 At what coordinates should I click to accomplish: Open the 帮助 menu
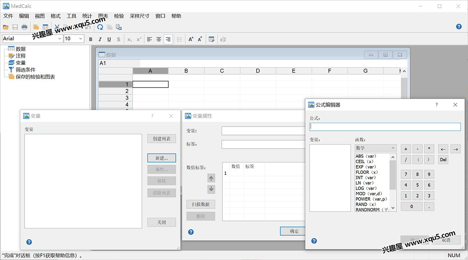pyautogui.click(x=176, y=16)
